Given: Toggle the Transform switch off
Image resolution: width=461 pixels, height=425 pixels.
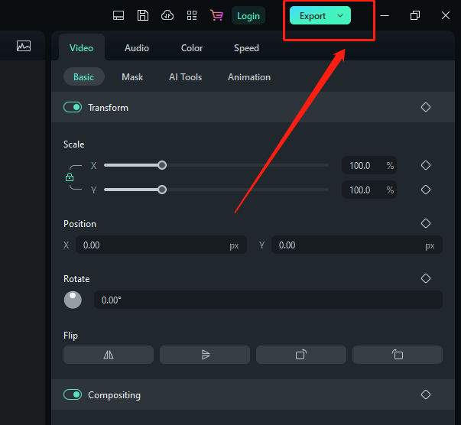Looking at the screenshot, I should tap(73, 108).
